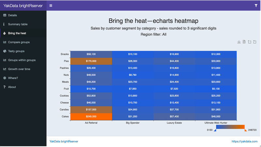This screenshot has width=261, height=147.
Task: Click the Growth over time line-chart icon
Action: (5, 69)
